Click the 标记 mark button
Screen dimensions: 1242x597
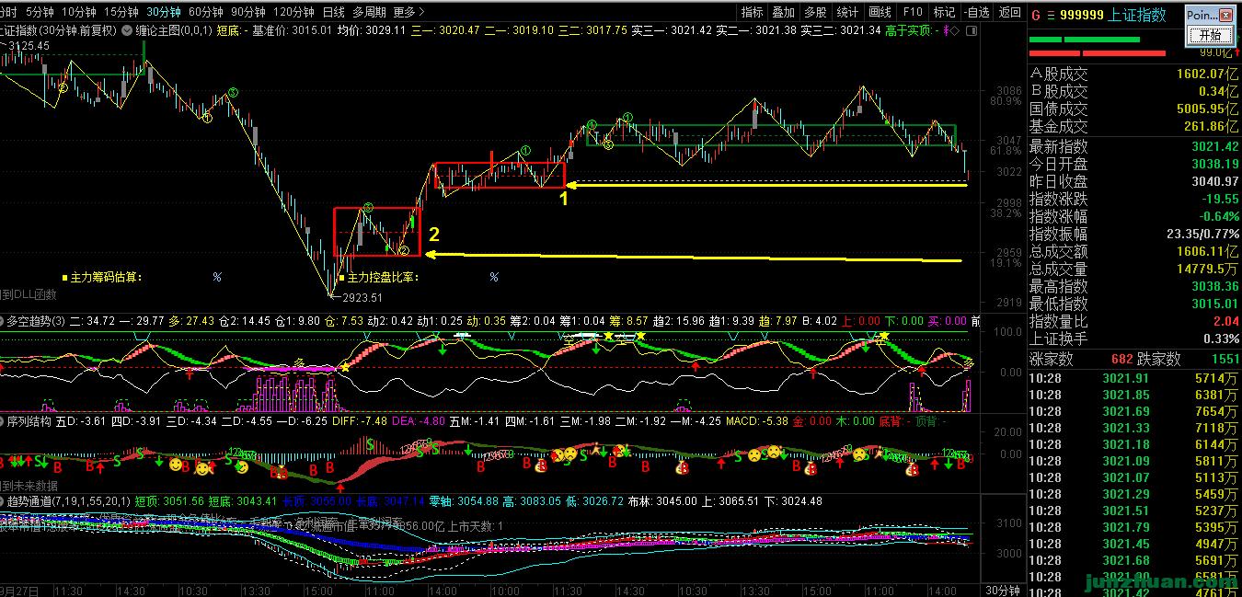(x=944, y=12)
